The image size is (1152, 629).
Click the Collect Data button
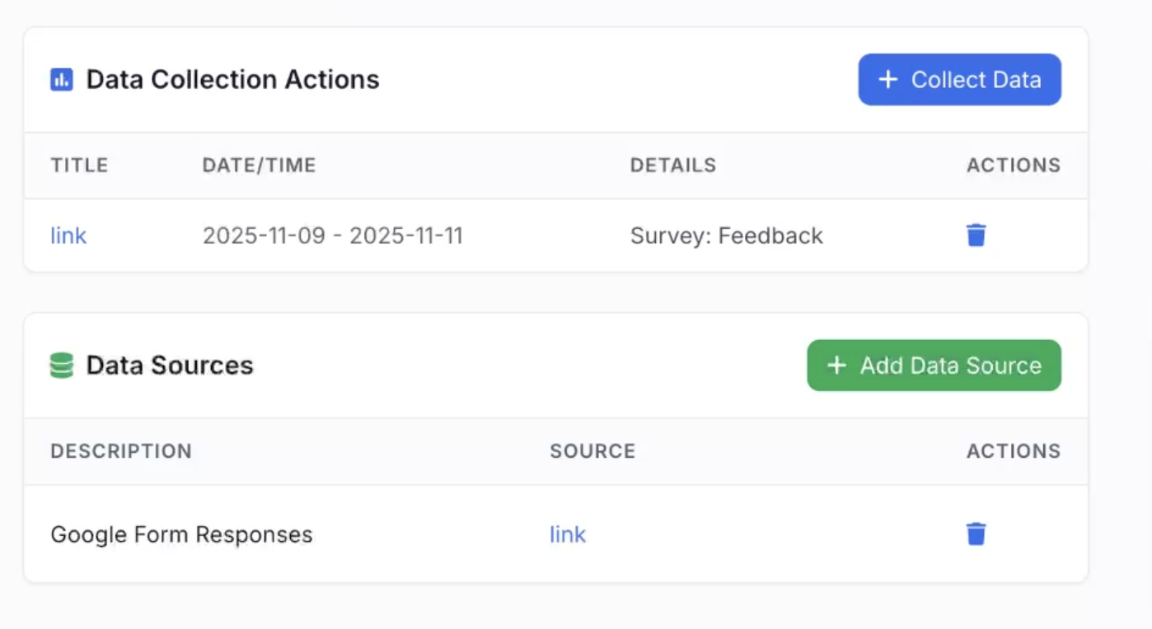959,80
